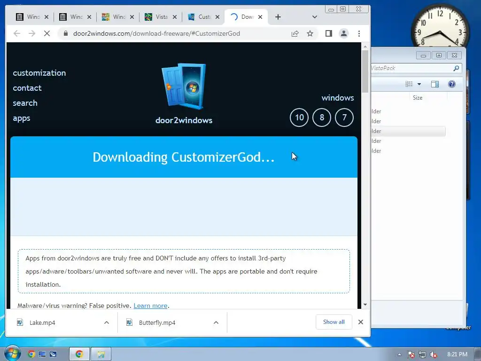This screenshot has width=481, height=361.
Task: Close the Vista tab
Action: point(175,17)
